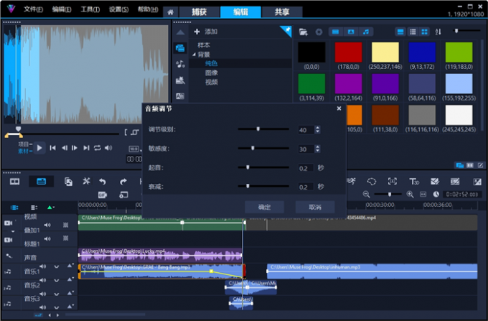Choose the white (245,245,245) swatch
Screen dimensions: 488x321
[459, 115]
